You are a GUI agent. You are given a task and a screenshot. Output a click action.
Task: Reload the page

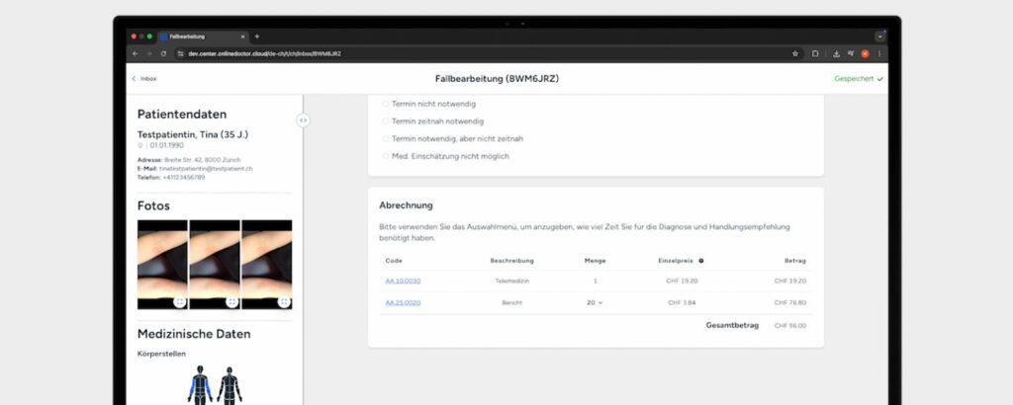[x=163, y=53]
